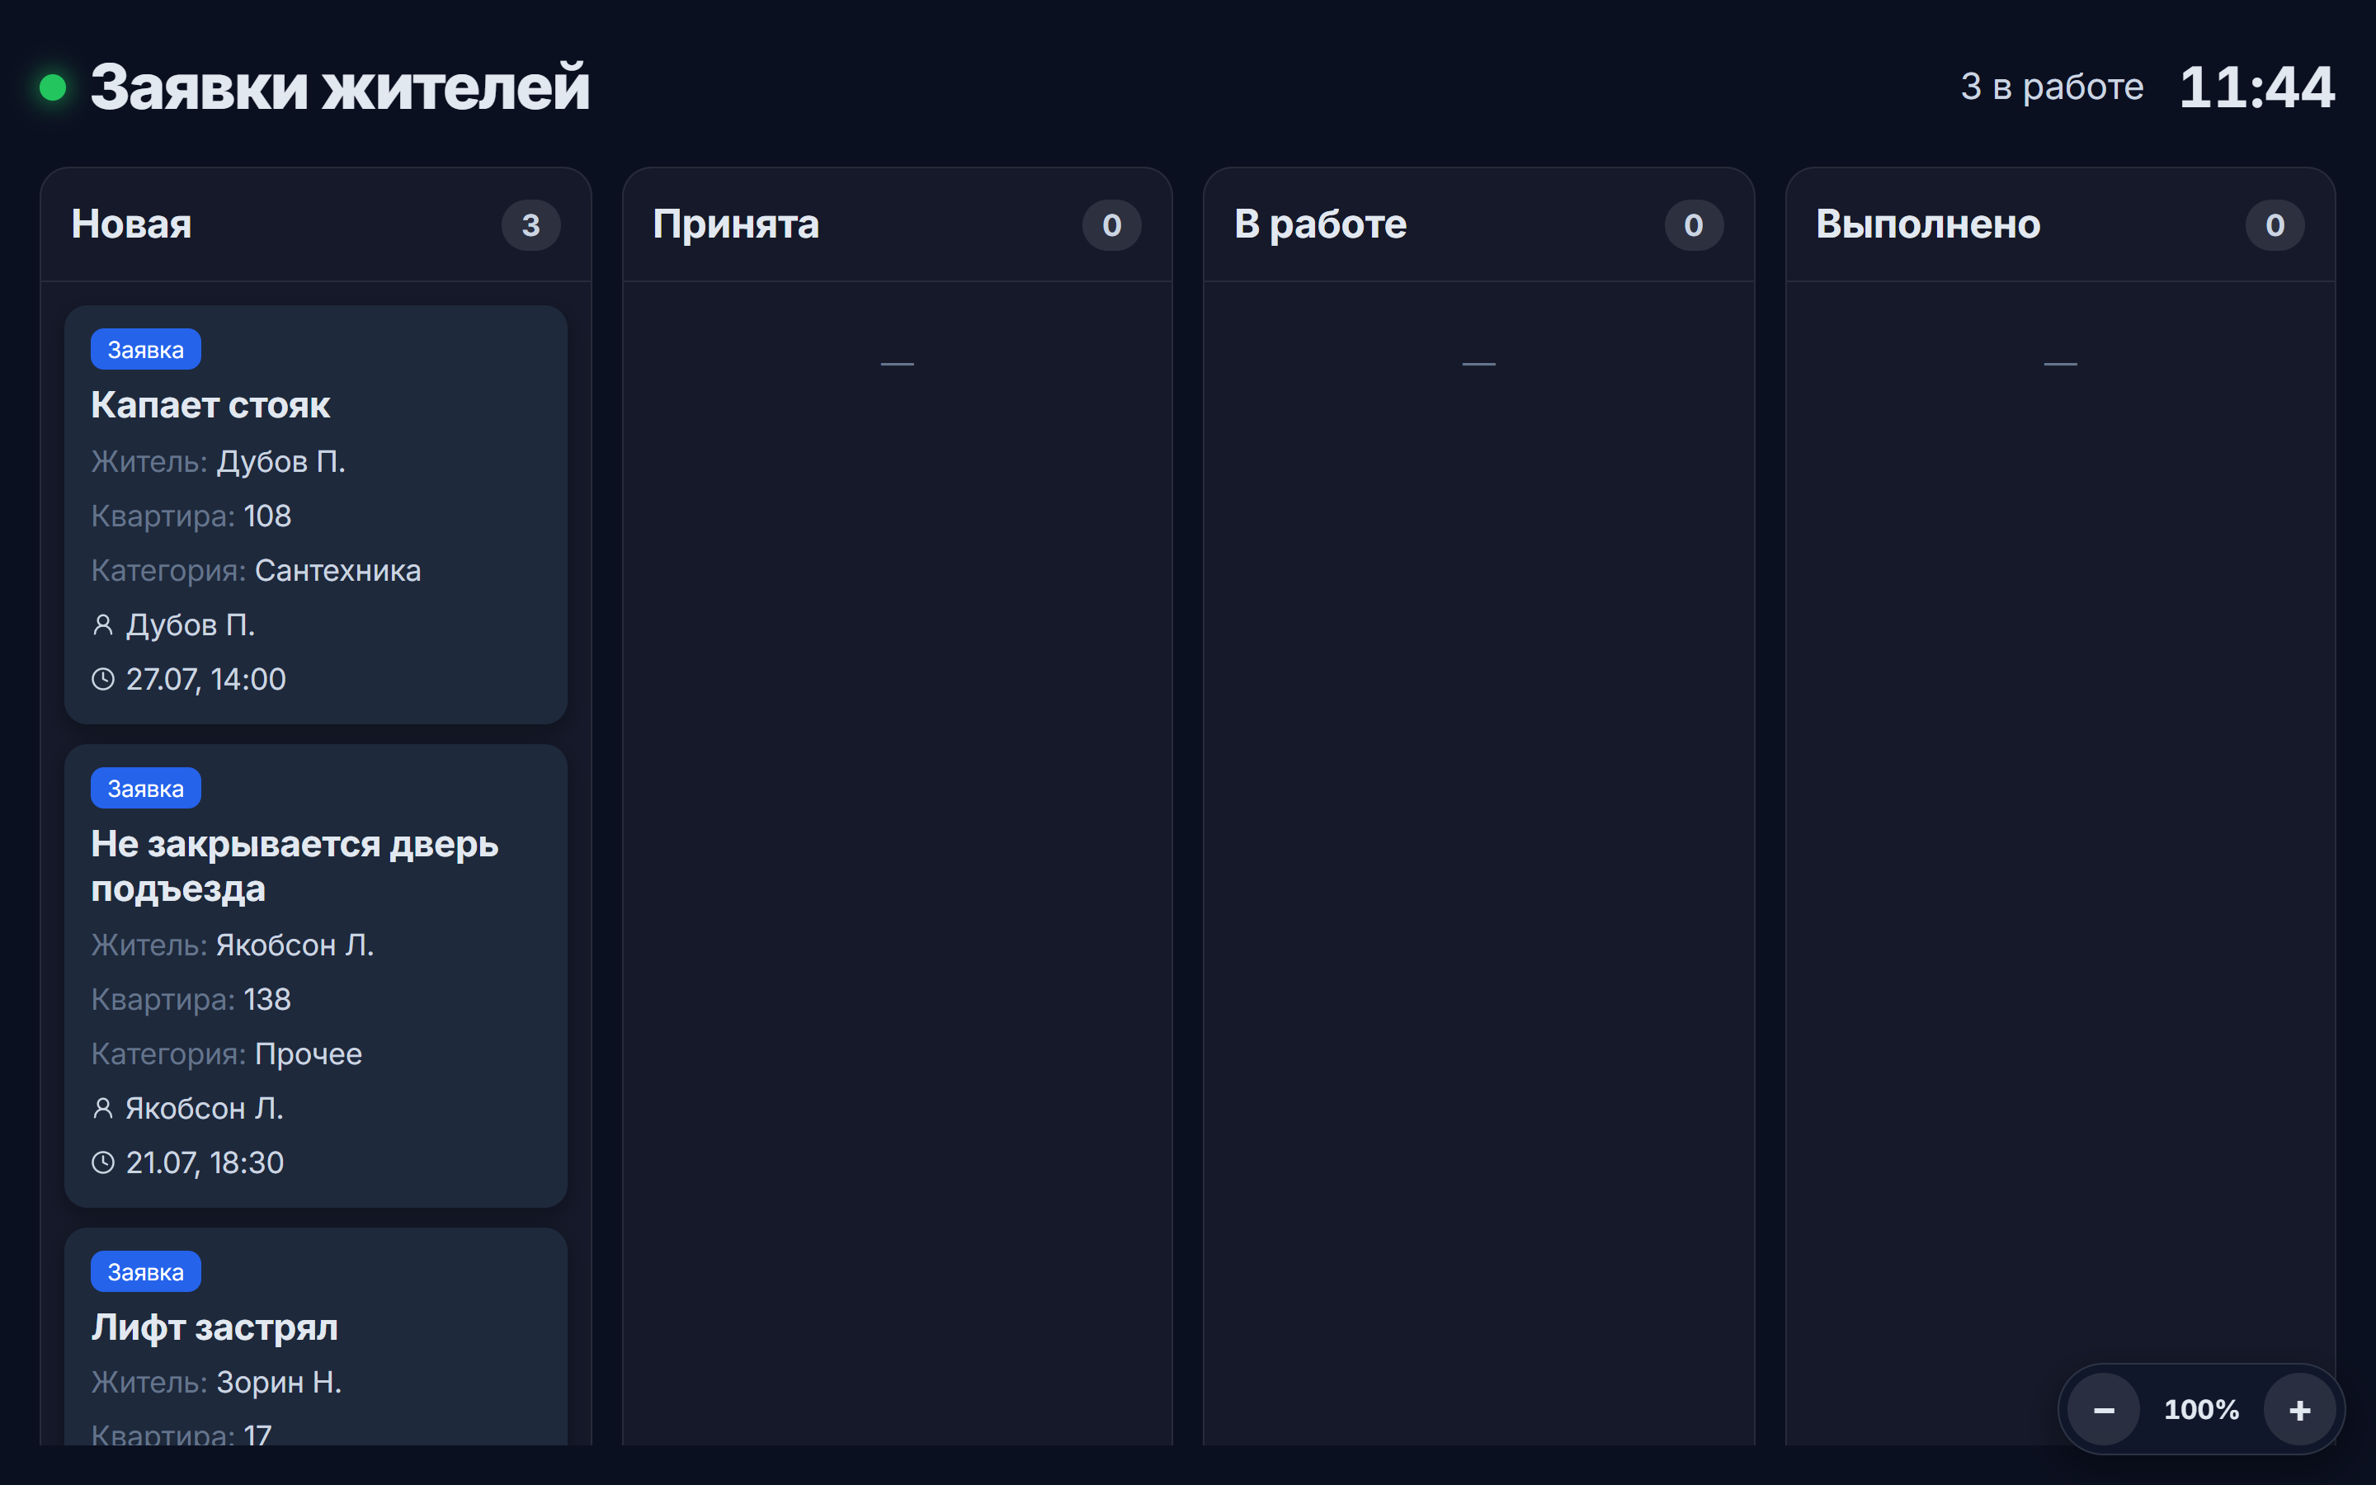
Task: Click the Заявка badge on Капает стояк card
Action: (145, 350)
